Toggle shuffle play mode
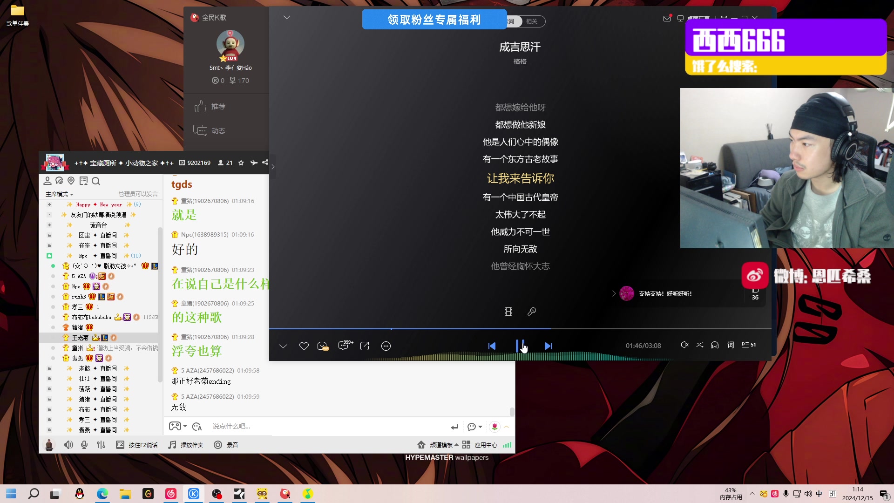The height and width of the screenshot is (503, 894). pyautogui.click(x=699, y=345)
